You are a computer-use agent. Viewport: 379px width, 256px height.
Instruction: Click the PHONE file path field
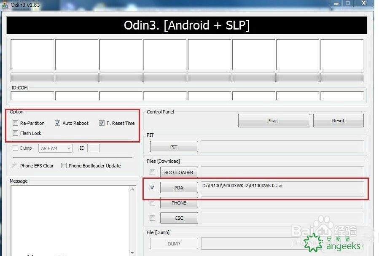pyautogui.click(x=282, y=202)
